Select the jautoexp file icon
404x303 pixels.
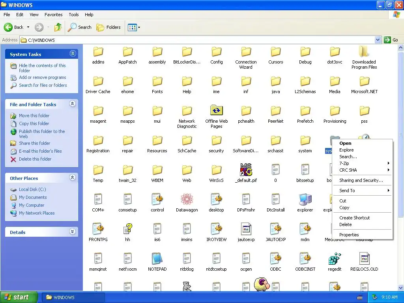246,229
